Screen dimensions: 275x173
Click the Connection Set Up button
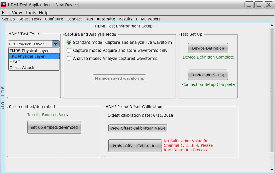(208, 75)
